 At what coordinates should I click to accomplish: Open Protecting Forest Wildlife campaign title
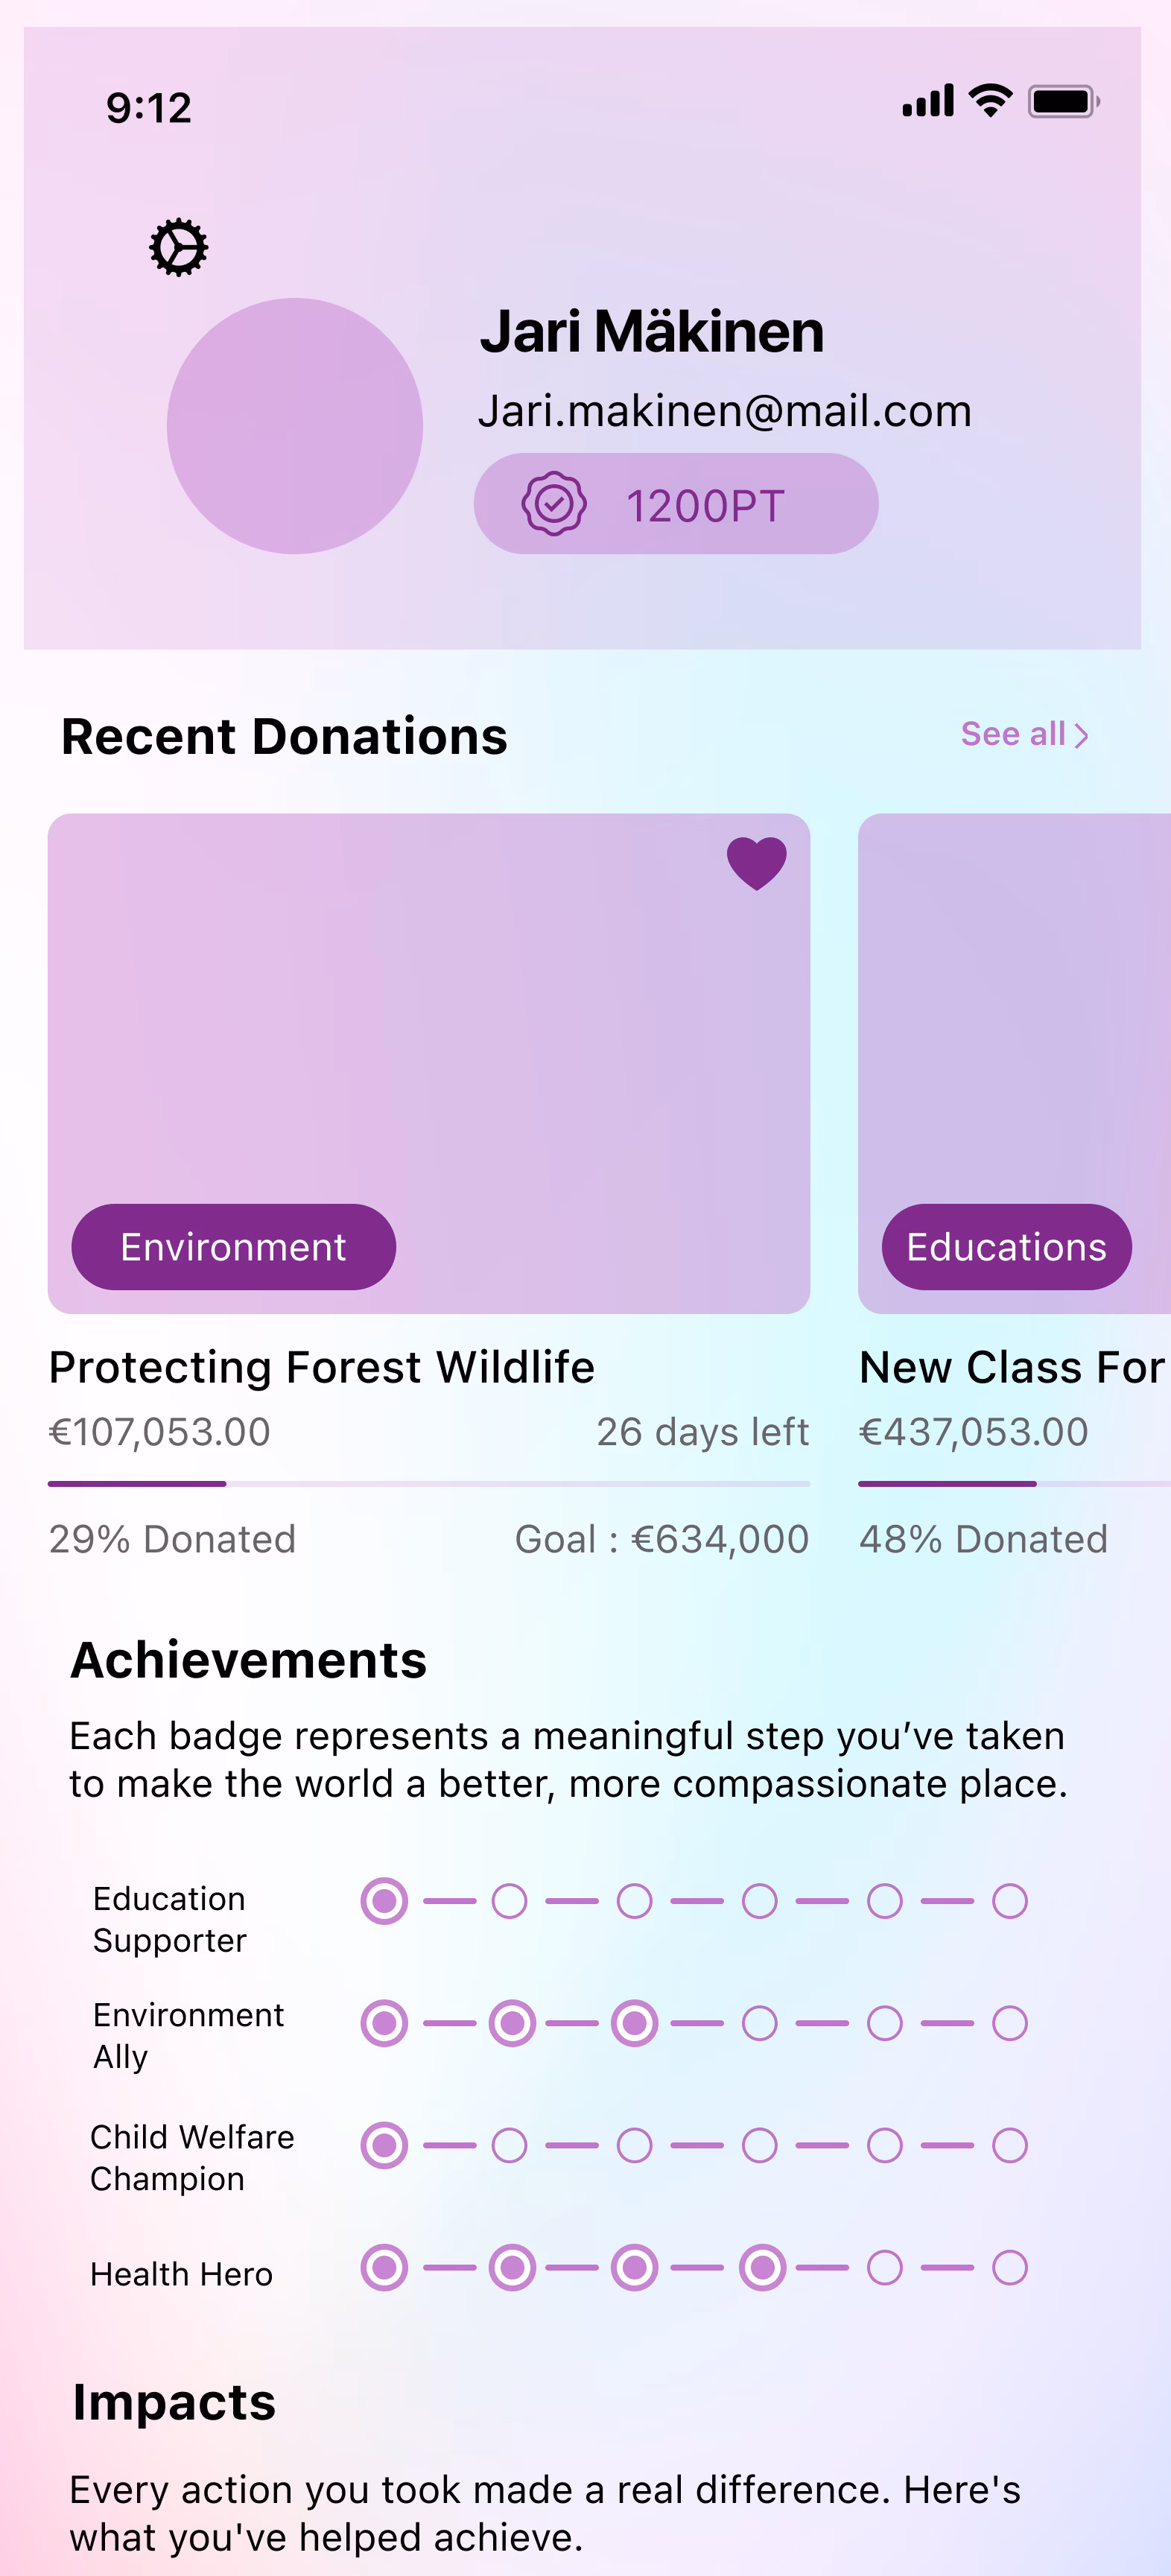click(322, 1367)
